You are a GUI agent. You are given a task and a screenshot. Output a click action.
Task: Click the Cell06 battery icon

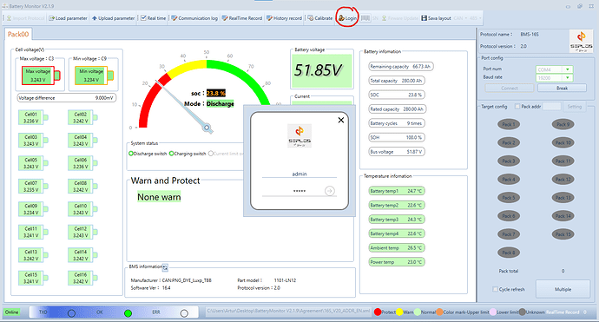tap(82, 163)
